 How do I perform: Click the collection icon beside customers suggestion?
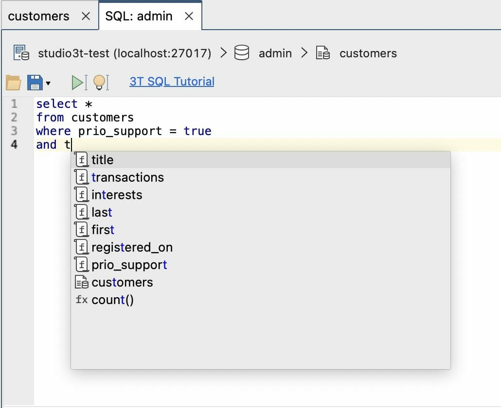coord(82,282)
